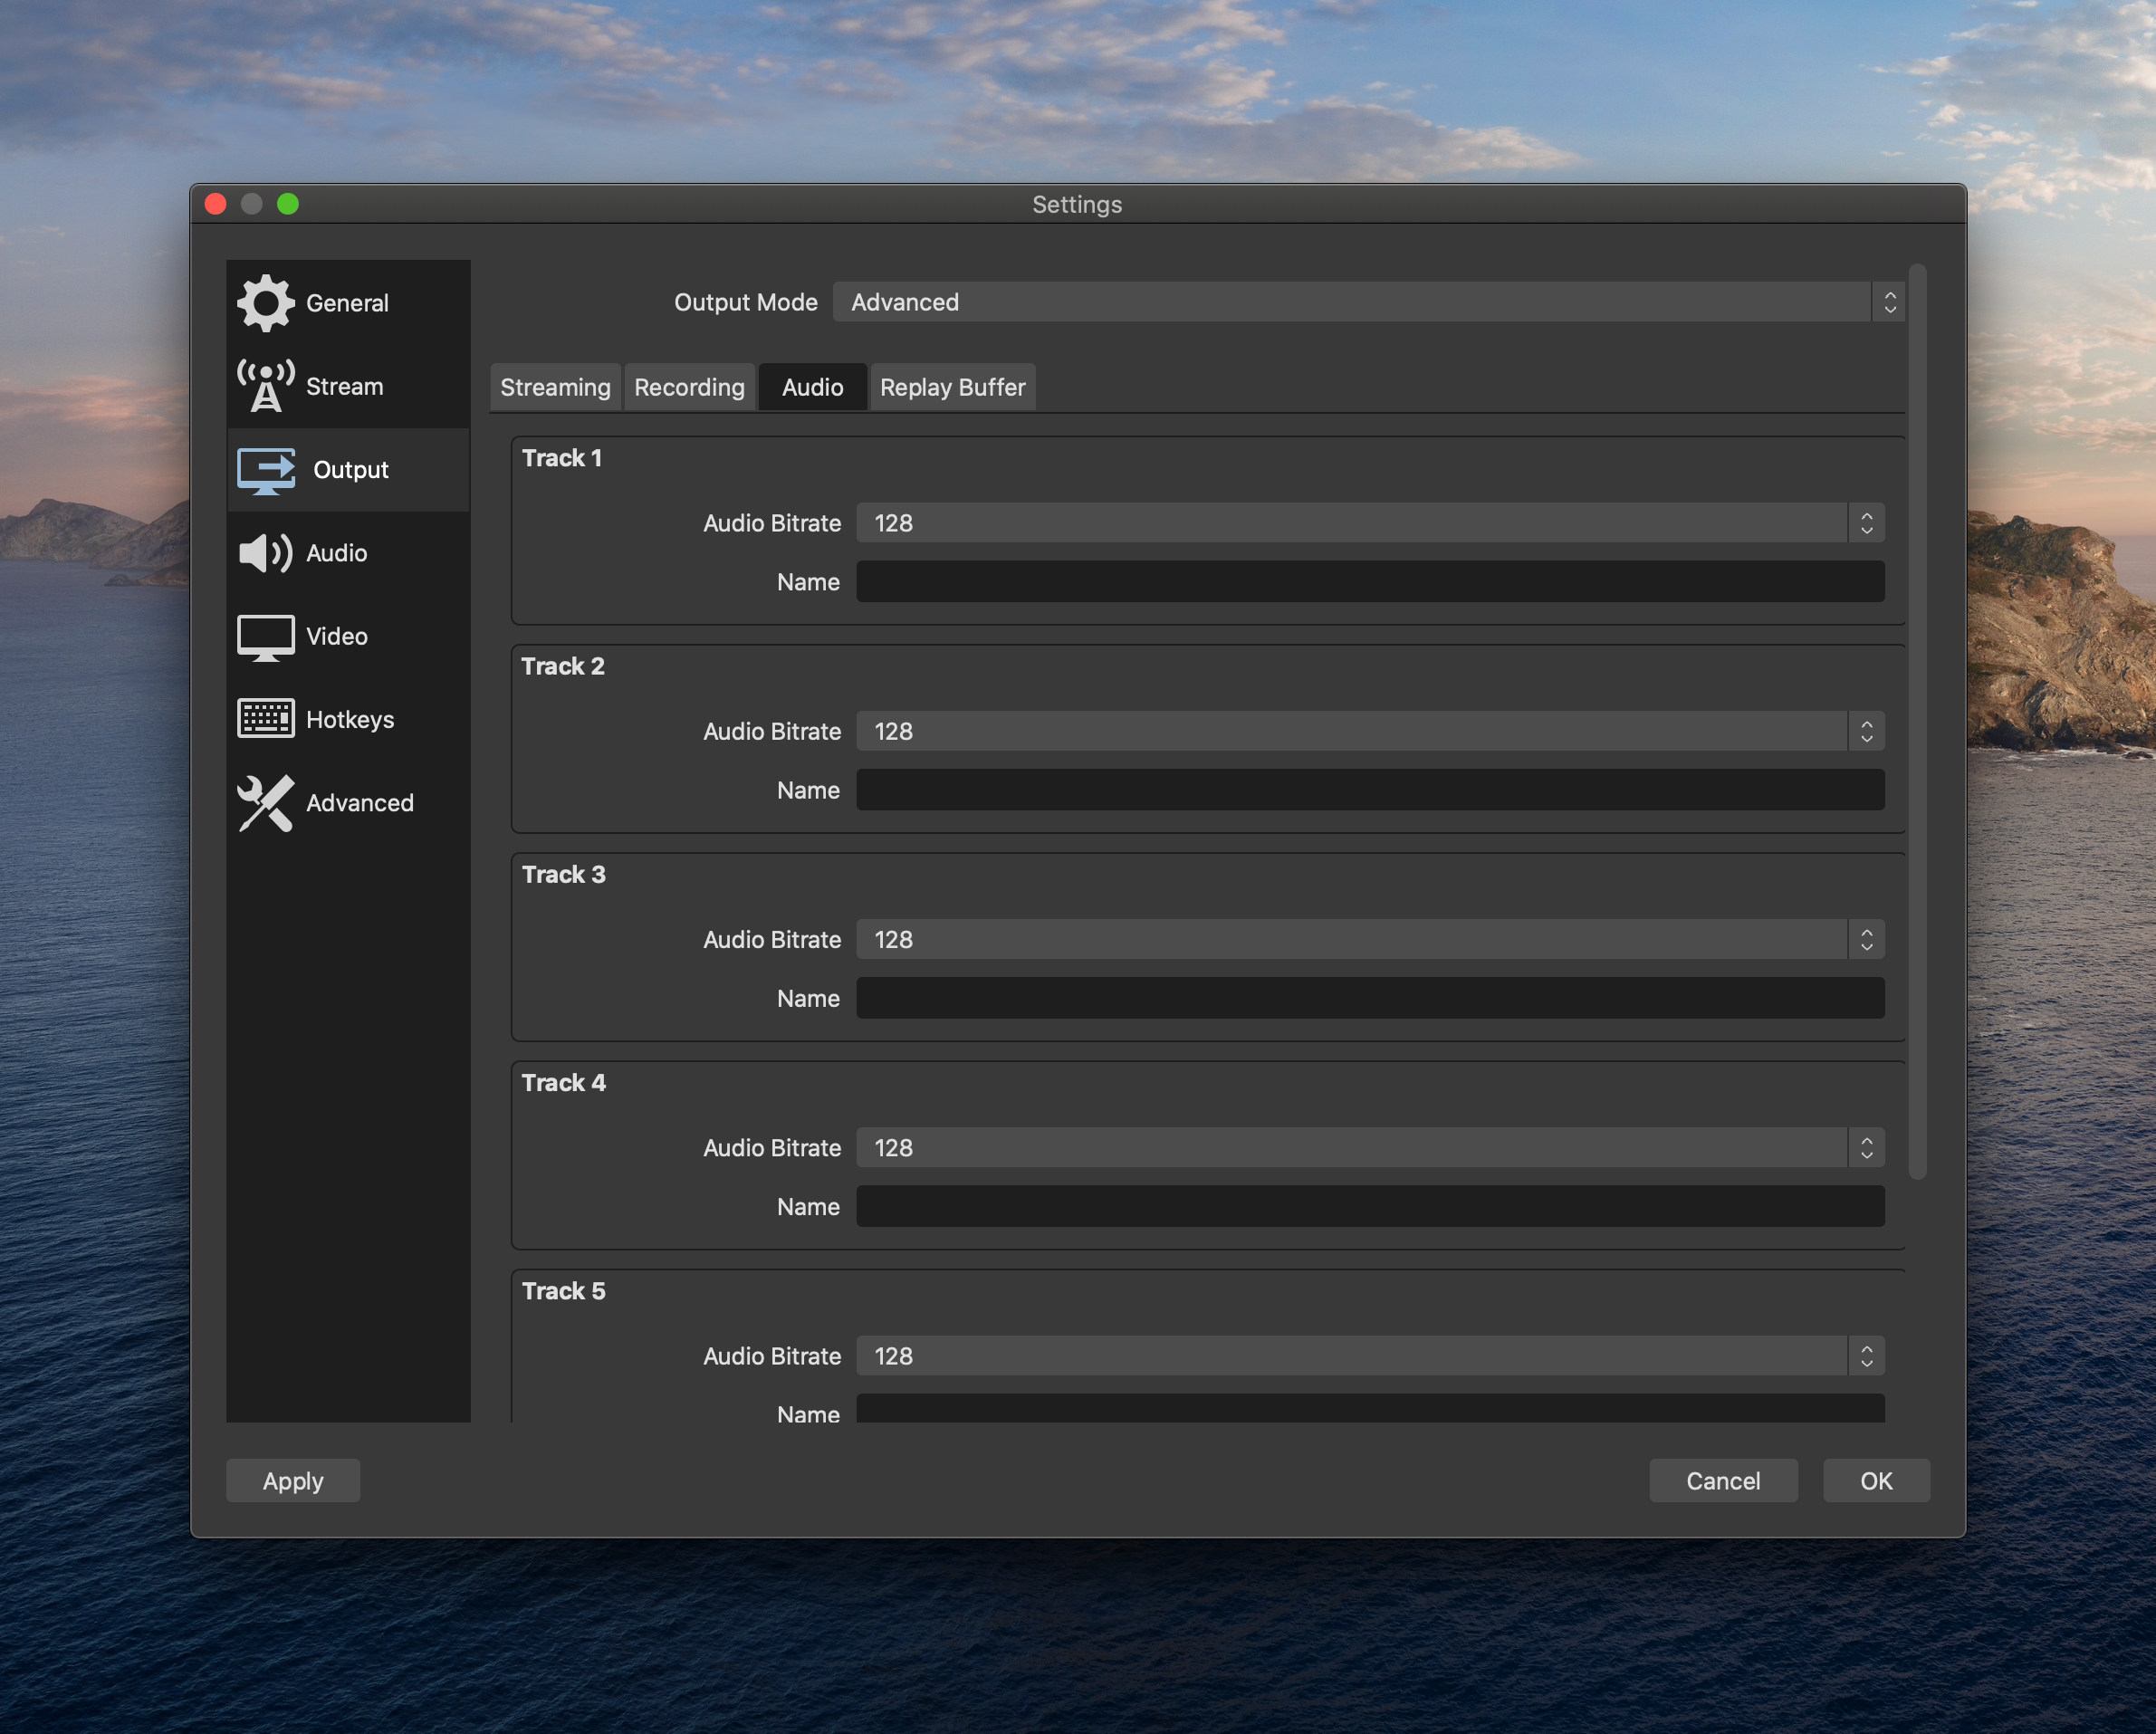Click the General settings icon
Viewport: 2156px width, 1734px height.
(x=264, y=301)
